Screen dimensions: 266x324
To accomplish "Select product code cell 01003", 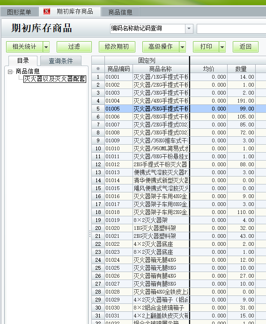I will point(118,93).
